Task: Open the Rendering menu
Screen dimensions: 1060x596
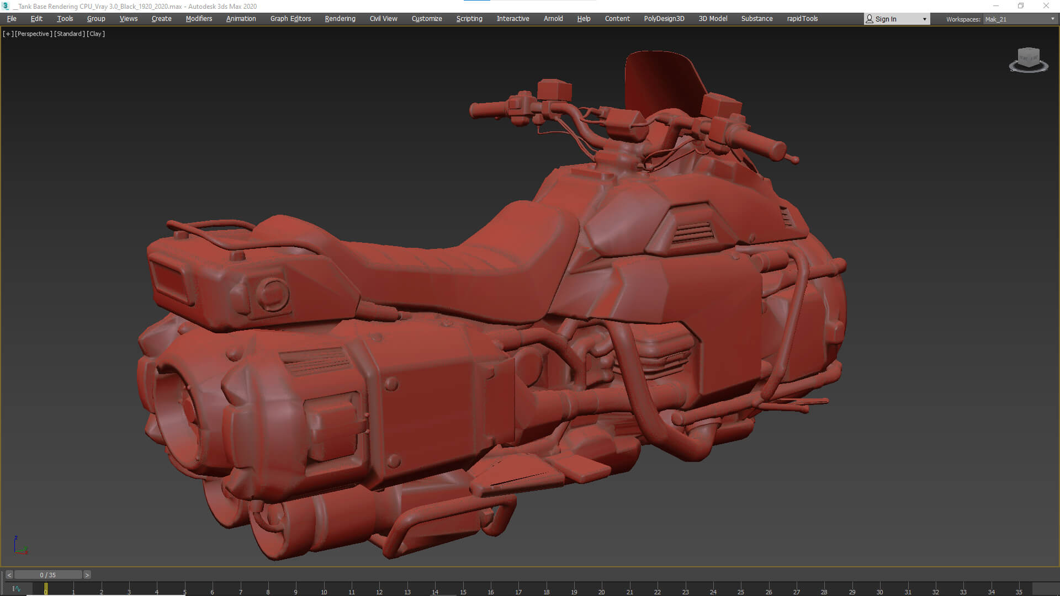Action: pos(340,19)
